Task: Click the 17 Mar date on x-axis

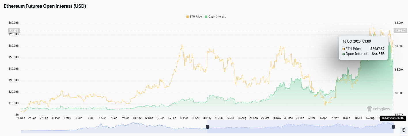Action: (x=183, y=118)
